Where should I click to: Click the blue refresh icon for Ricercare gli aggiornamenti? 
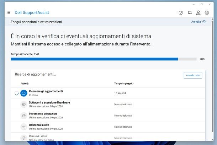click(24, 93)
